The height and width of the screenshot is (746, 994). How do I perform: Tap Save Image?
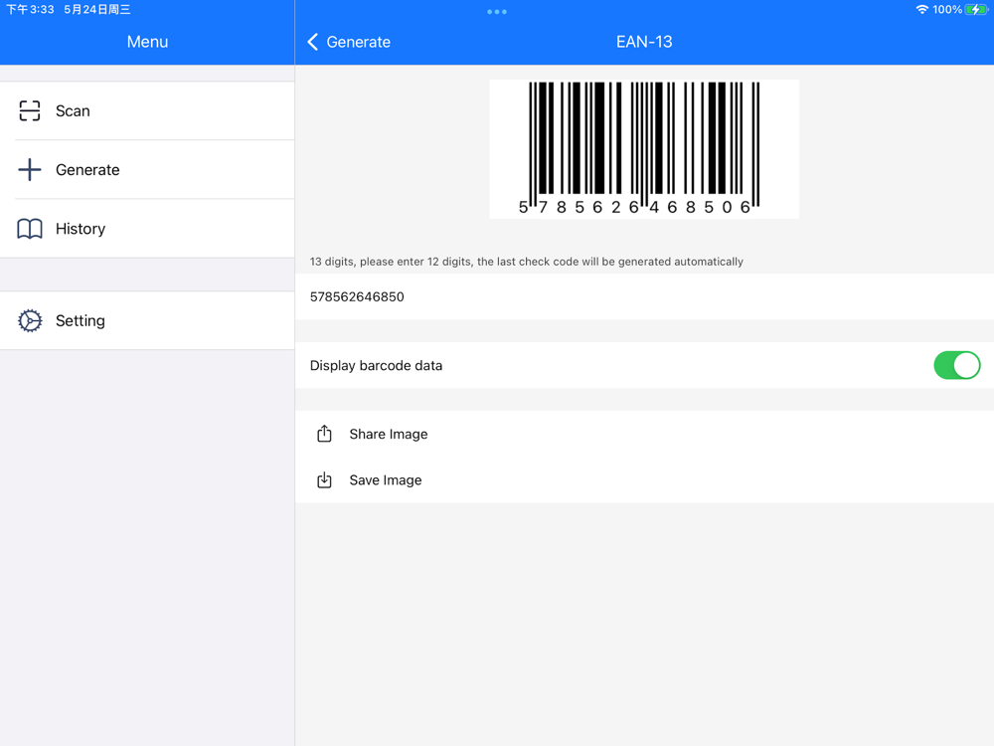pos(644,480)
